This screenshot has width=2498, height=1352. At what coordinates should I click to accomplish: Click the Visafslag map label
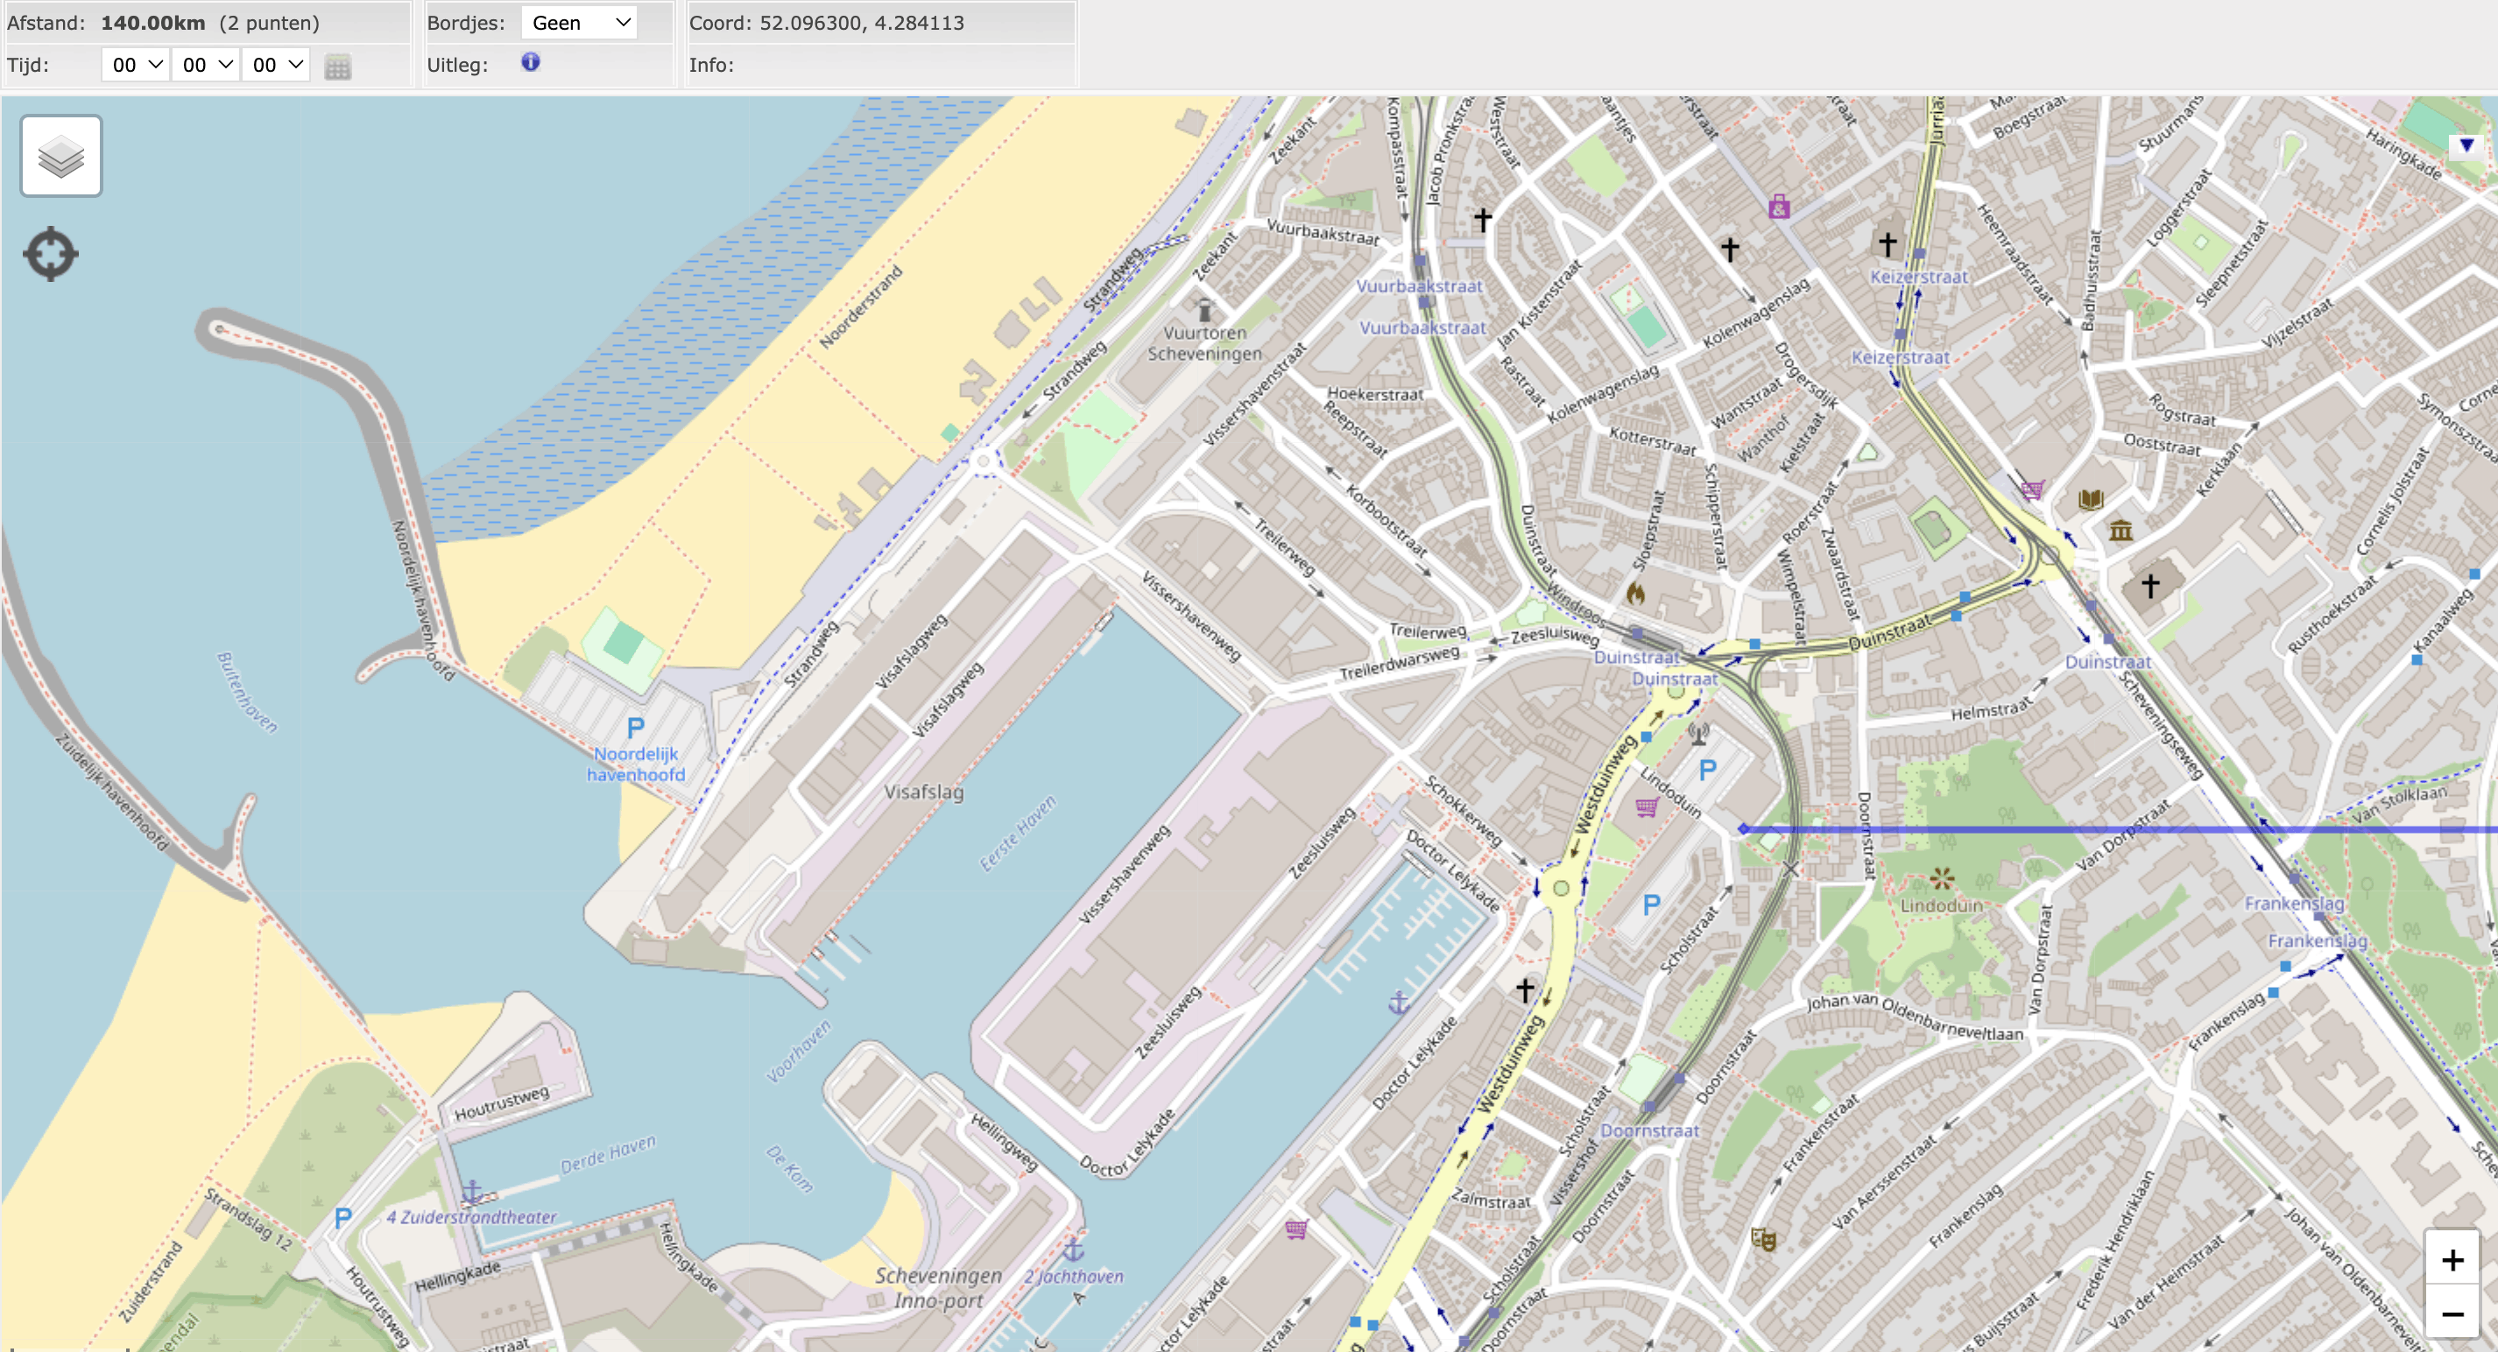(923, 792)
